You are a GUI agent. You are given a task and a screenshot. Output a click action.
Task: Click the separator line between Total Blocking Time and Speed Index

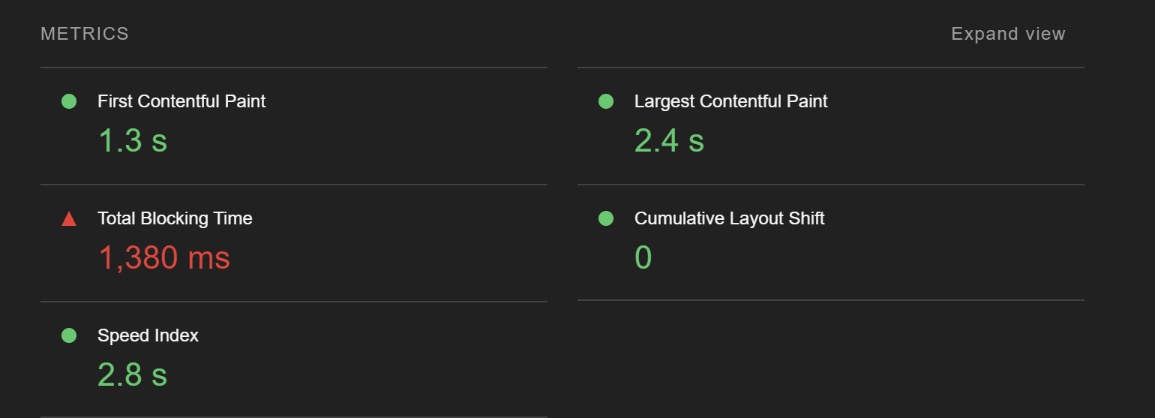pyautogui.click(x=294, y=302)
